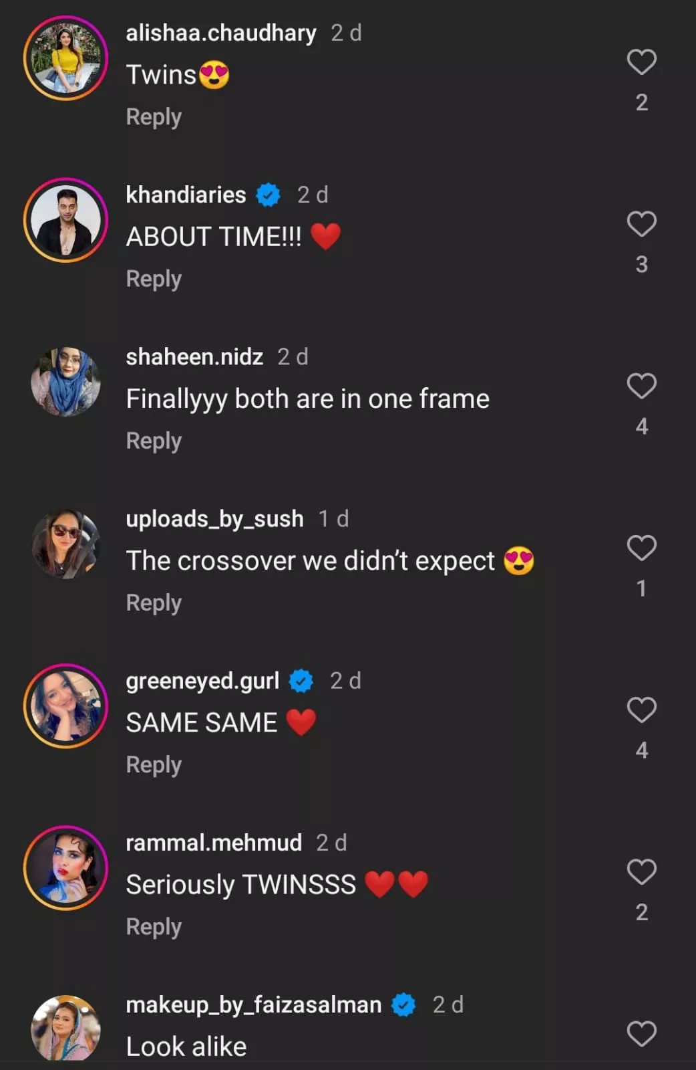Image resolution: width=696 pixels, height=1070 pixels.
Task: Open rammal.mehmud's username link
Action: point(214,843)
